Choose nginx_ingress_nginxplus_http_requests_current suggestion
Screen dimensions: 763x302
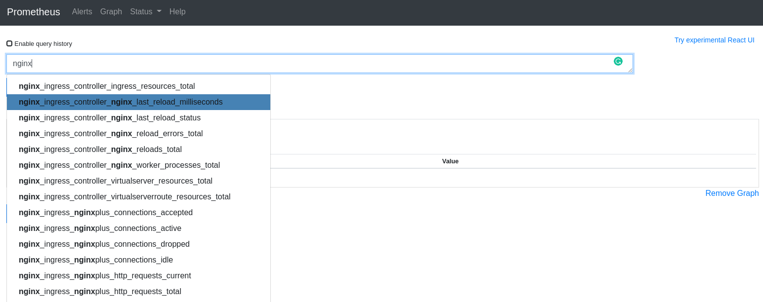[x=138, y=276]
